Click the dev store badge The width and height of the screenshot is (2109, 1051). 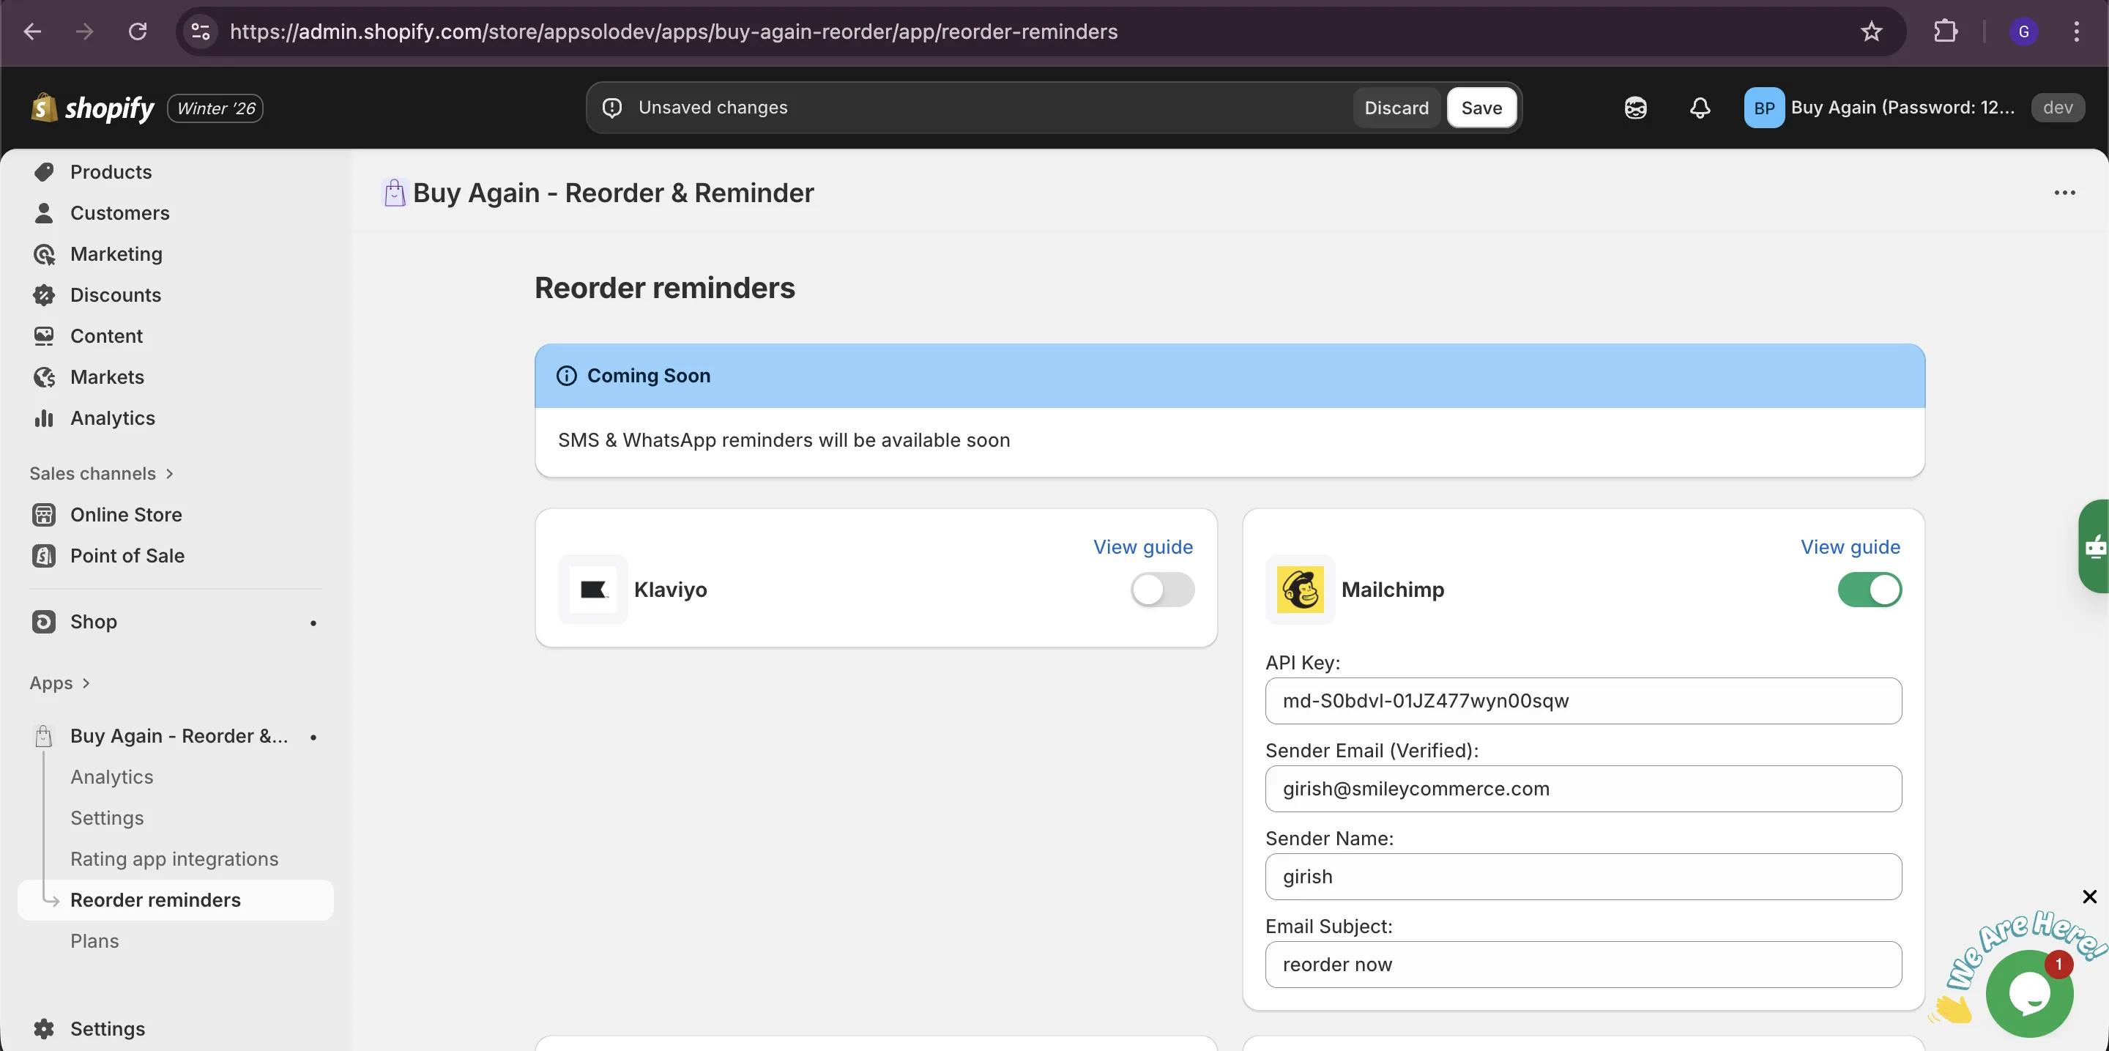pyautogui.click(x=2058, y=108)
